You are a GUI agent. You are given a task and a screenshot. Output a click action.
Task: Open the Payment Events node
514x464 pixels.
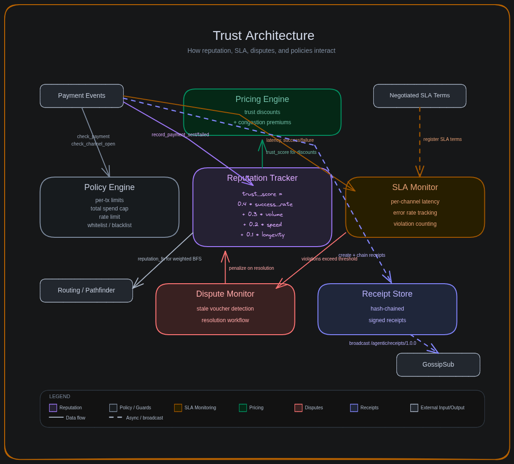[81, 95]
